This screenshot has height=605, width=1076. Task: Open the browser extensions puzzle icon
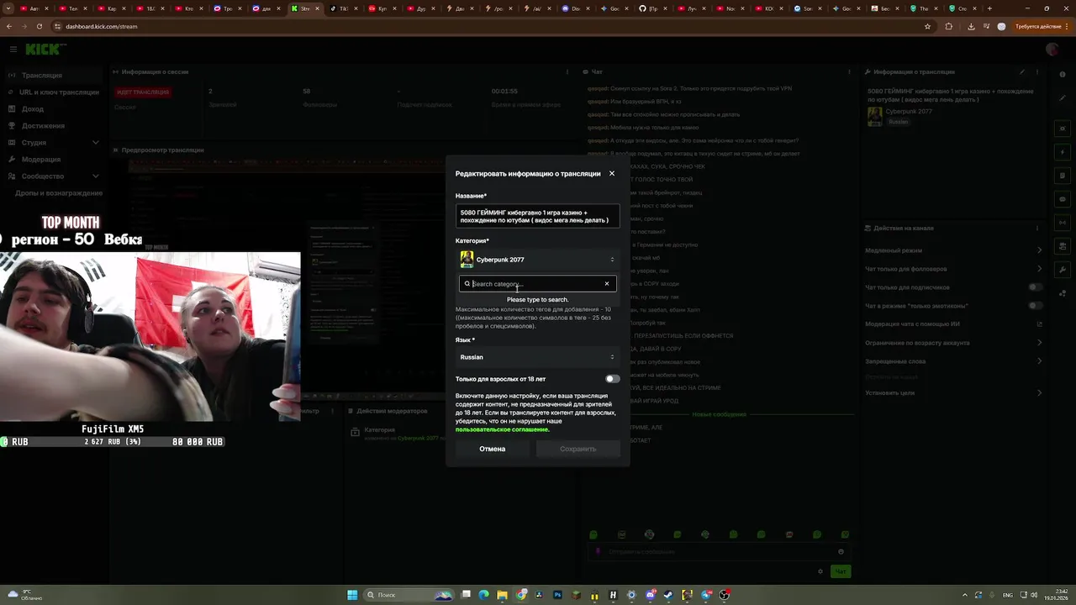coord(949,26)
